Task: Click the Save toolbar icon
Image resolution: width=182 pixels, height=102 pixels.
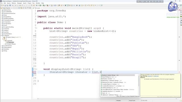Action: (5, 5)
